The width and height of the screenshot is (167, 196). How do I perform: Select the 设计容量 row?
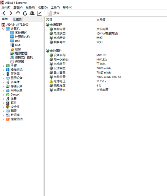(60, 68)
